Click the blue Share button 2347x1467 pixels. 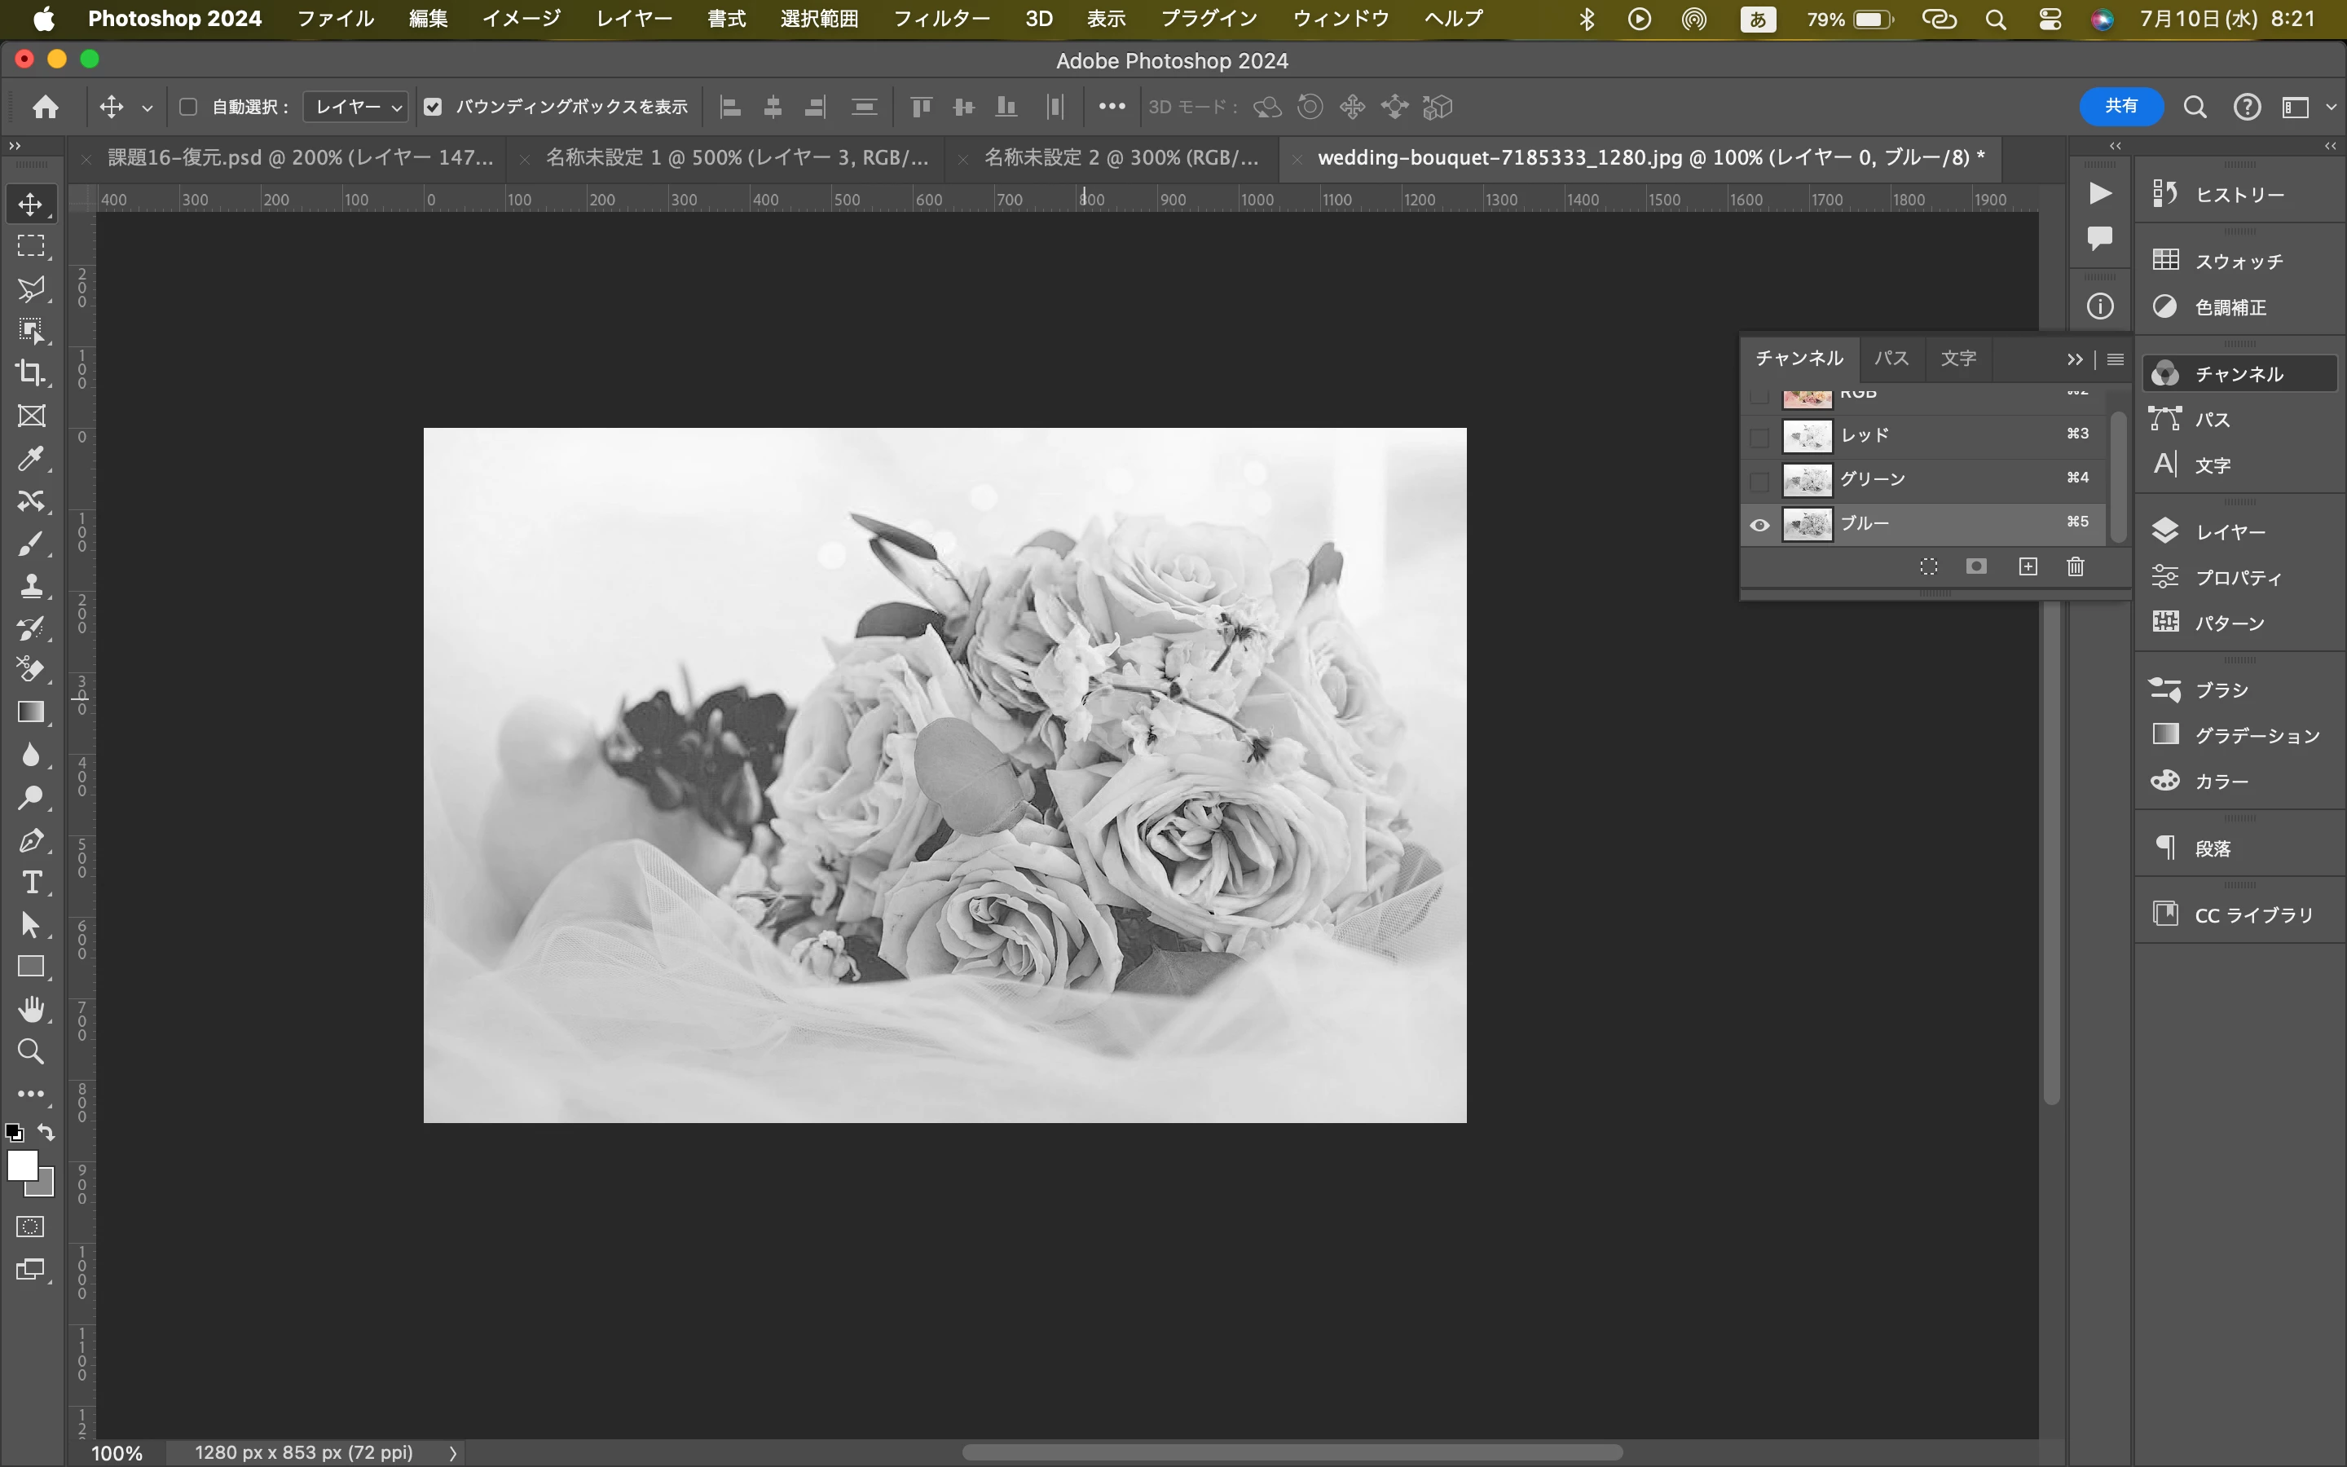2120,107
